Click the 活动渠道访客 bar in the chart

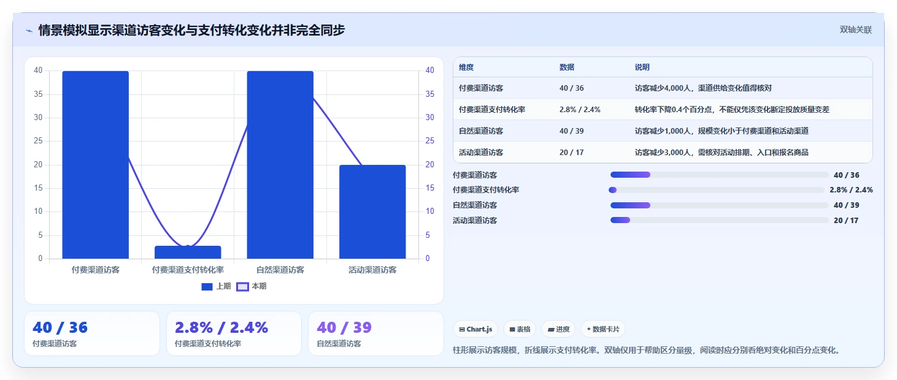[x=372, y=211]
